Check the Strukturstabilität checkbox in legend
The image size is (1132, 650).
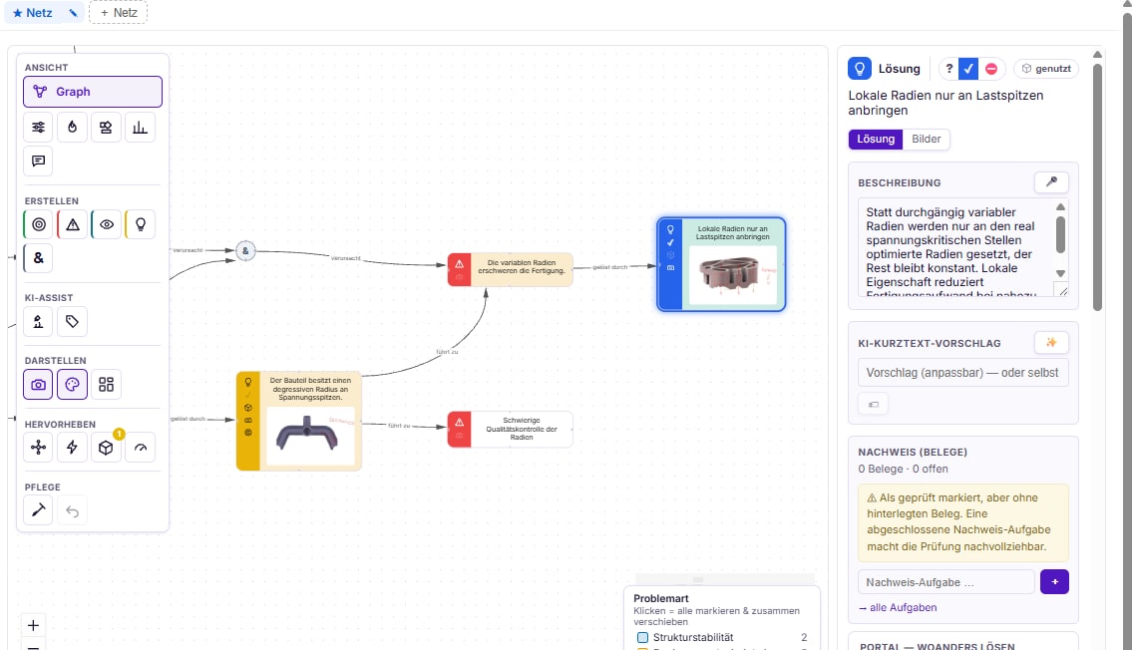642,638
